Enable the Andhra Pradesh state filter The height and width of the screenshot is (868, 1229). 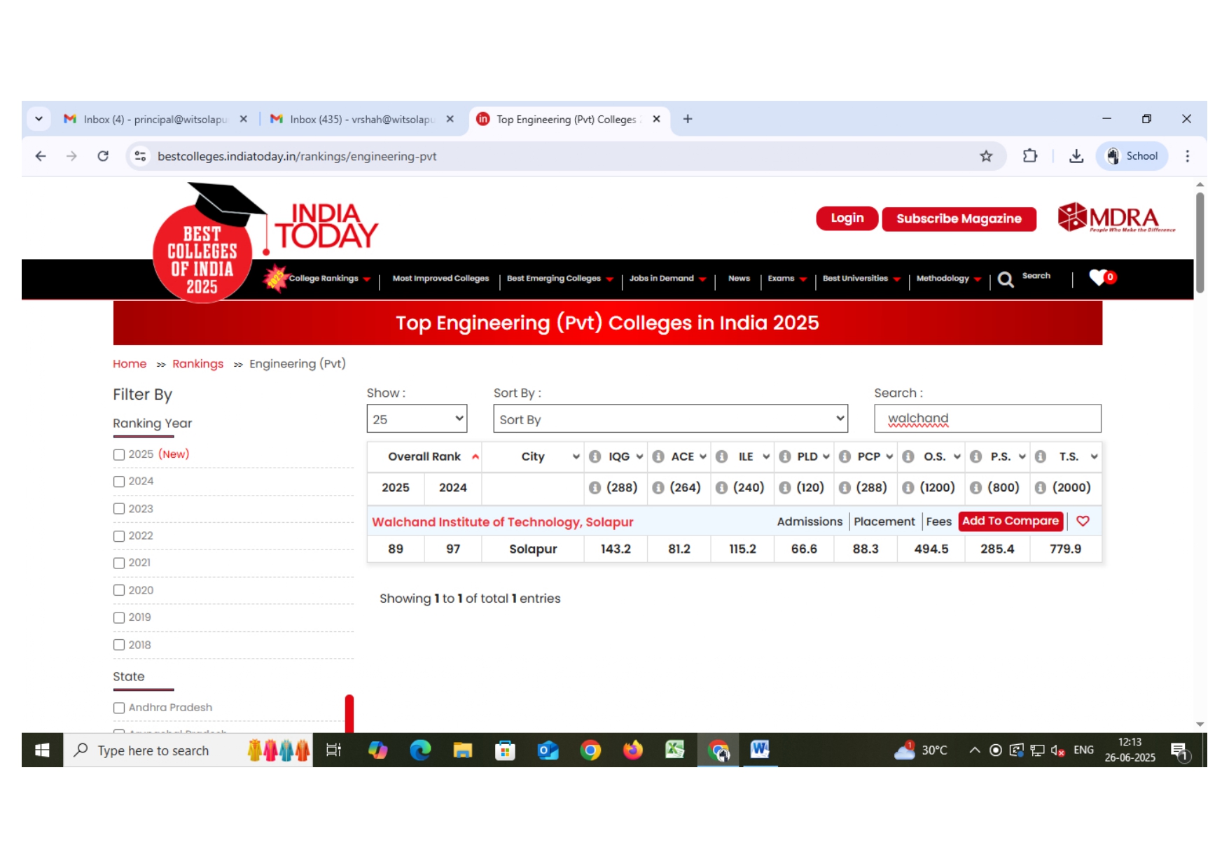coord(119,708)
